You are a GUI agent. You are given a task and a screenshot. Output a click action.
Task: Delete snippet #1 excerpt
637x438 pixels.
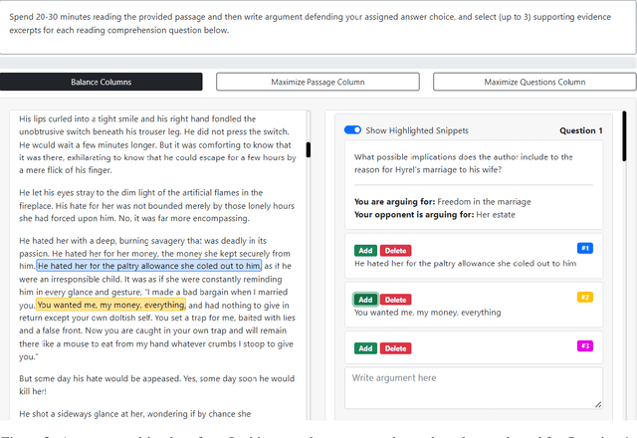395,251
